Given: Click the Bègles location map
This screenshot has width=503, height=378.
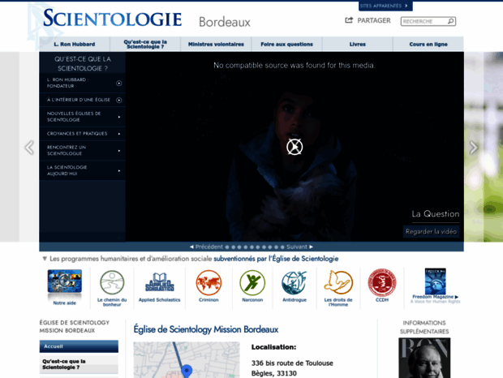Looking at the screenshot, I should click(x=187, y=359).
